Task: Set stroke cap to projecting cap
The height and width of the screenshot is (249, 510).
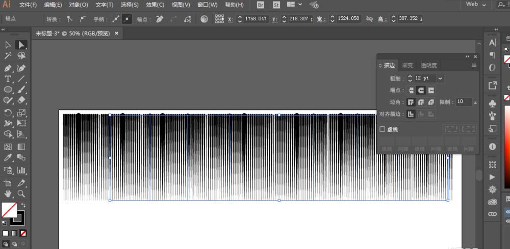Action: [x=431, y=90]
